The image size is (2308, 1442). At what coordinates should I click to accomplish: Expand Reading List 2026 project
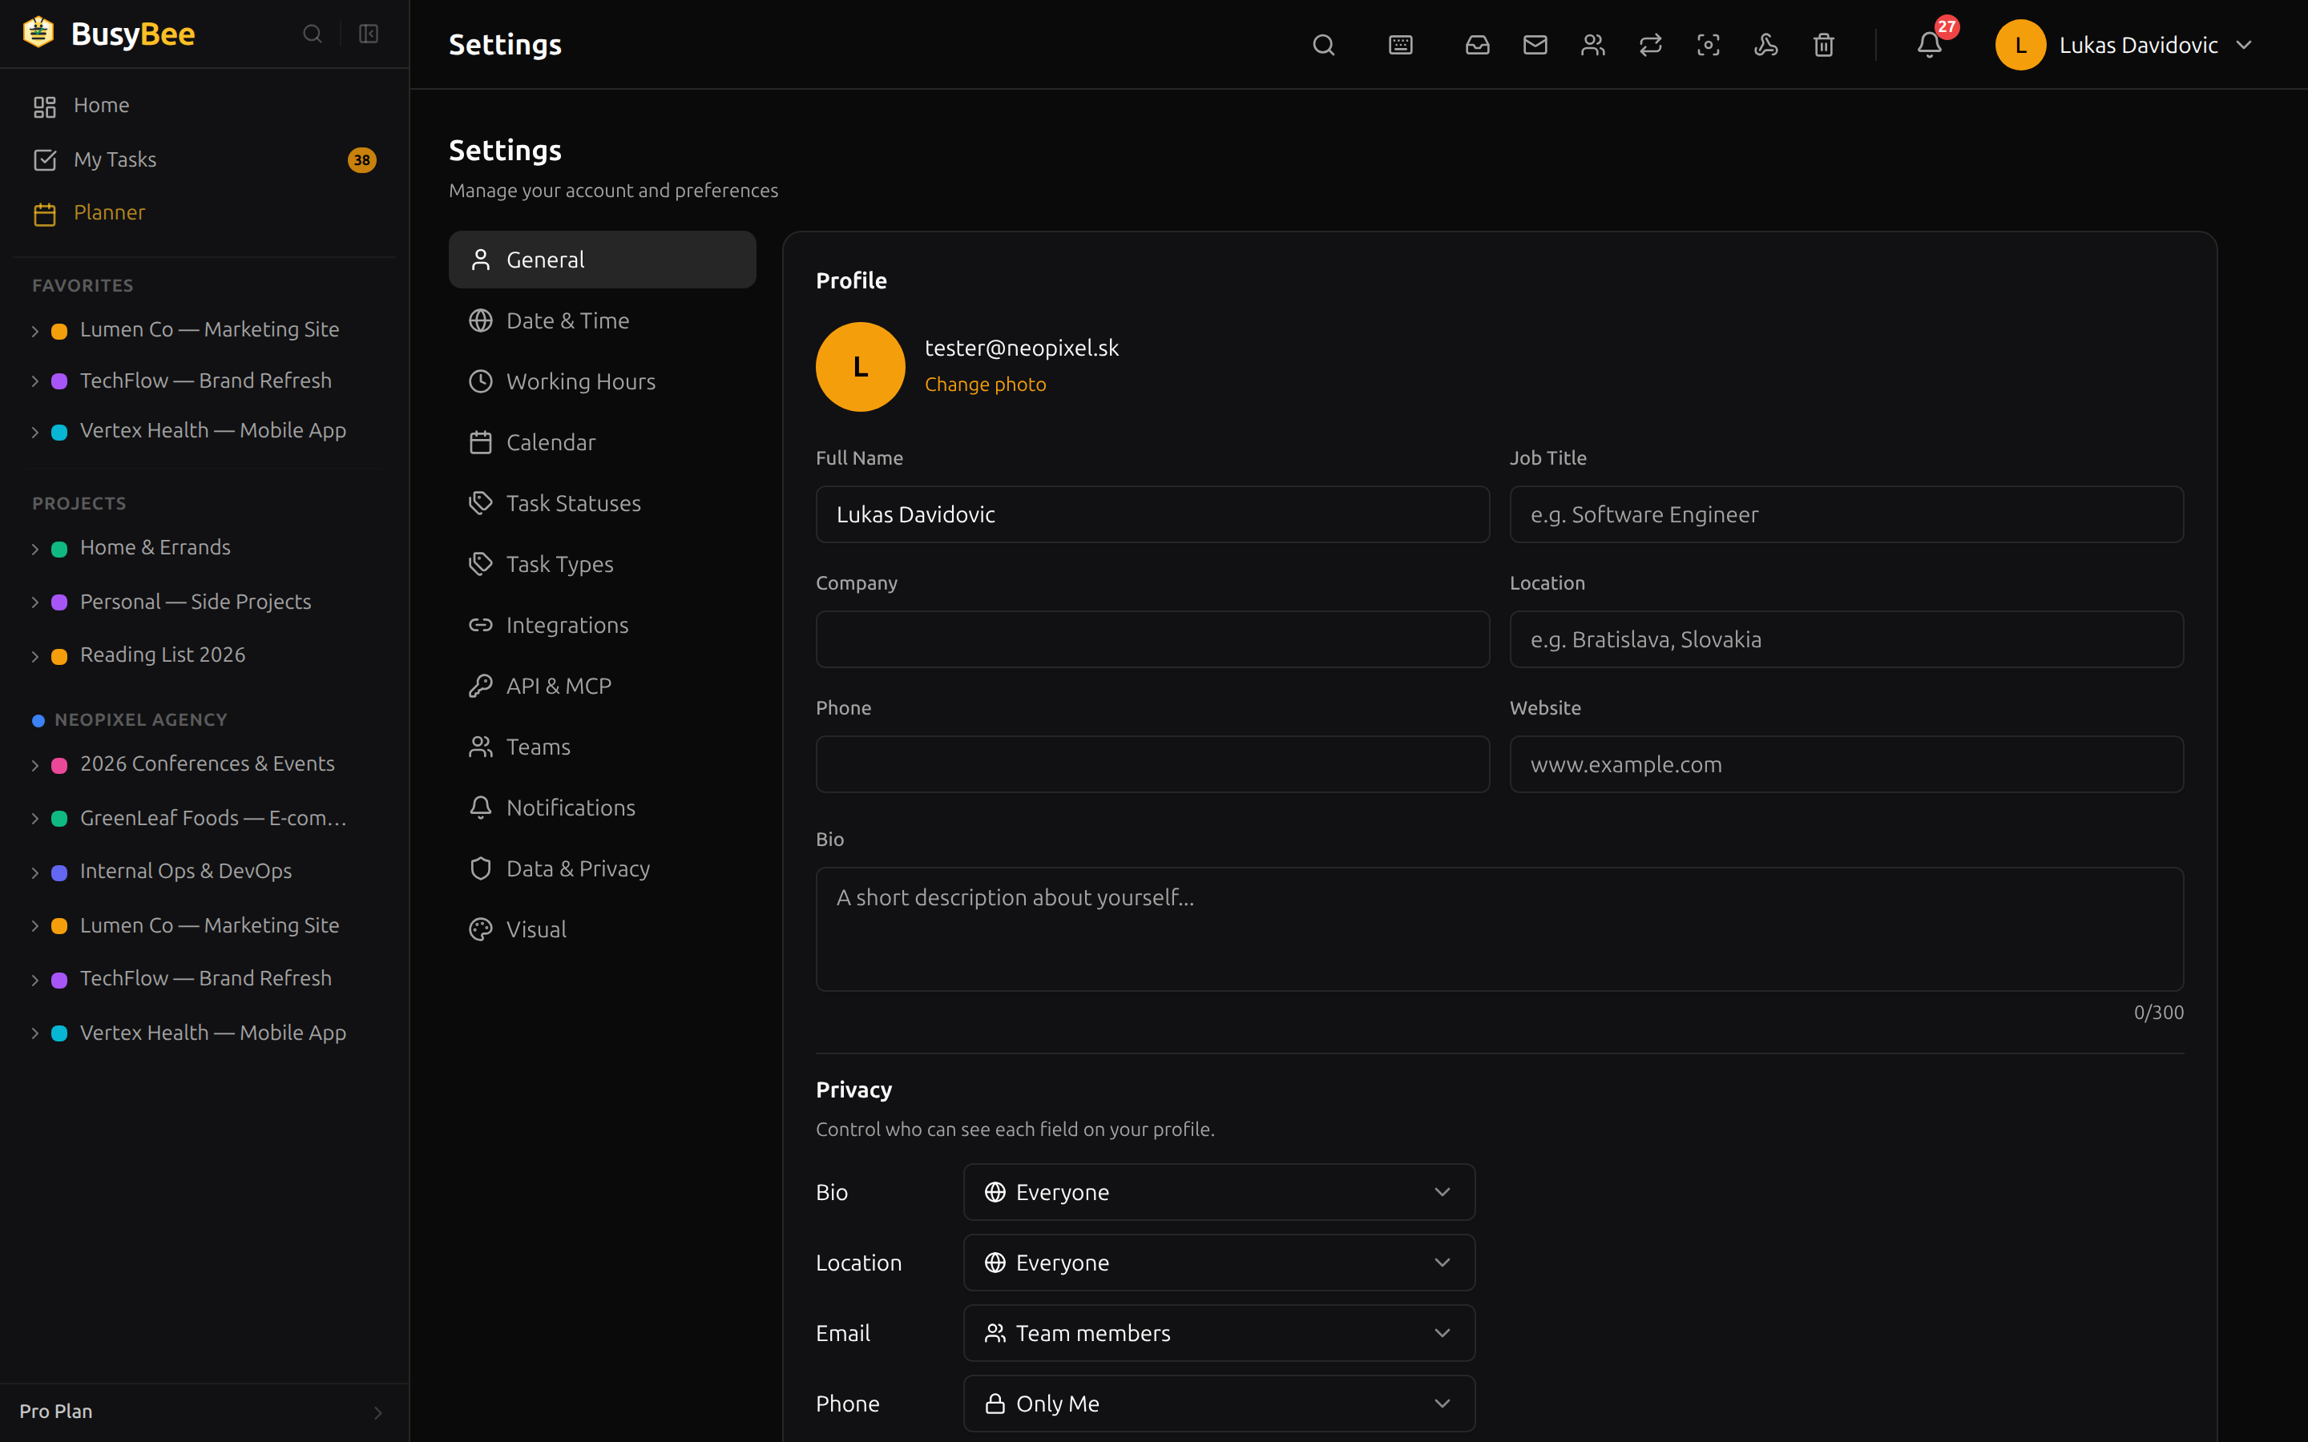(35, 656)
